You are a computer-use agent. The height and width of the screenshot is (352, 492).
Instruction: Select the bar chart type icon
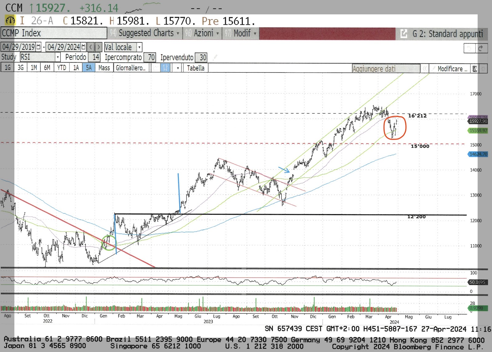tap(165, 68)
